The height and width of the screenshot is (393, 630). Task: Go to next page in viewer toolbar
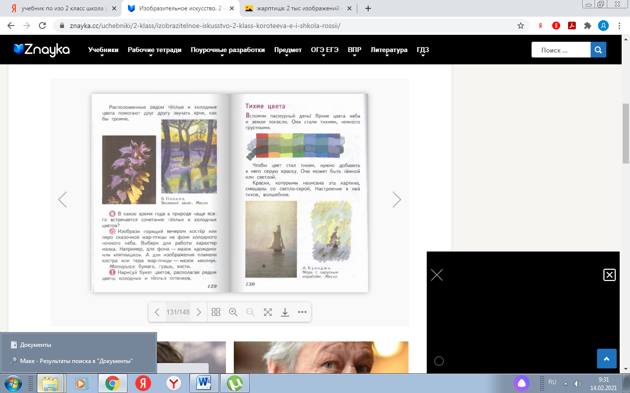(x=199, y=312)
